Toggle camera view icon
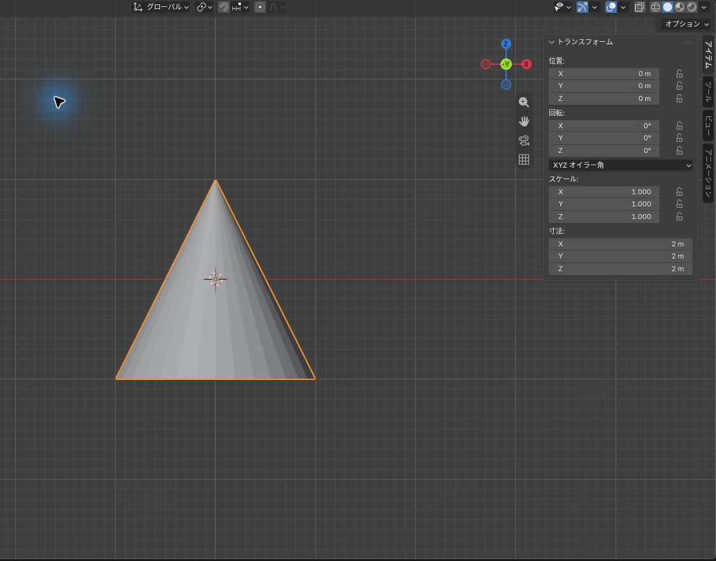The image size is (716, 561). coord(524,140)
